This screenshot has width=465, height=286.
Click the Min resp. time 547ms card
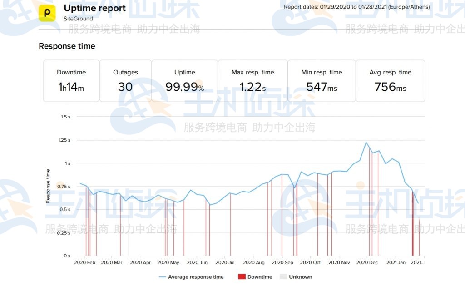(x=322, y=81)
